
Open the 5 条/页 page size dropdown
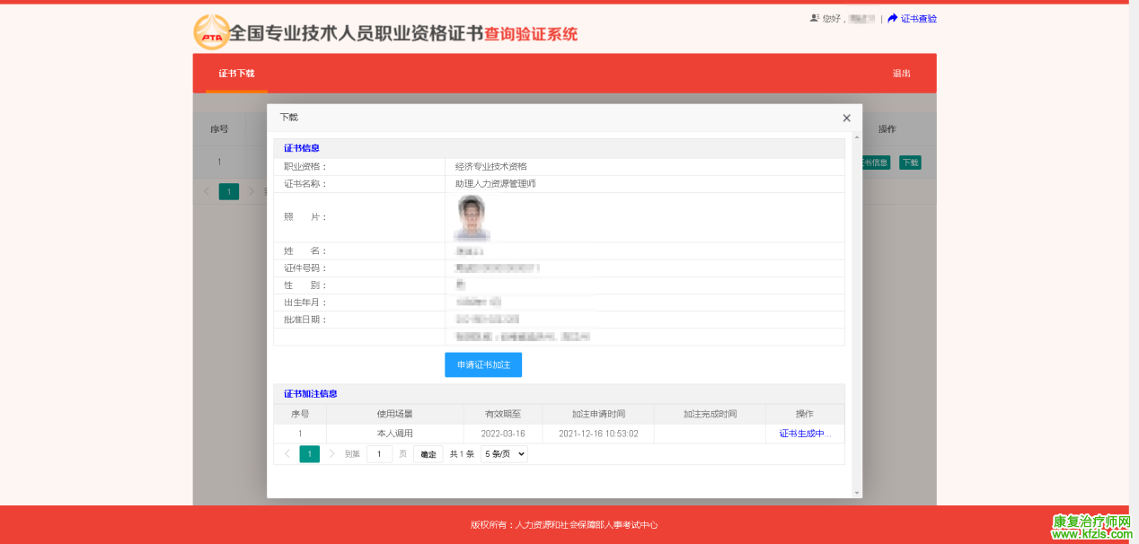click(x=504, y=454)
